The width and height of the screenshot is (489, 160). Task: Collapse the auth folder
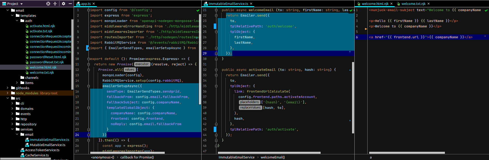click(17, 21)
